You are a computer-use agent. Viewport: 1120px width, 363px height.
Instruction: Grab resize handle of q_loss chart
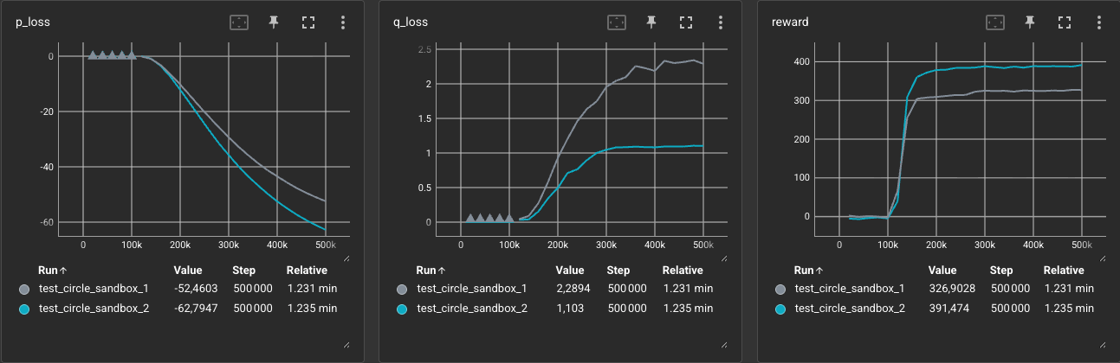pos(724,258)
